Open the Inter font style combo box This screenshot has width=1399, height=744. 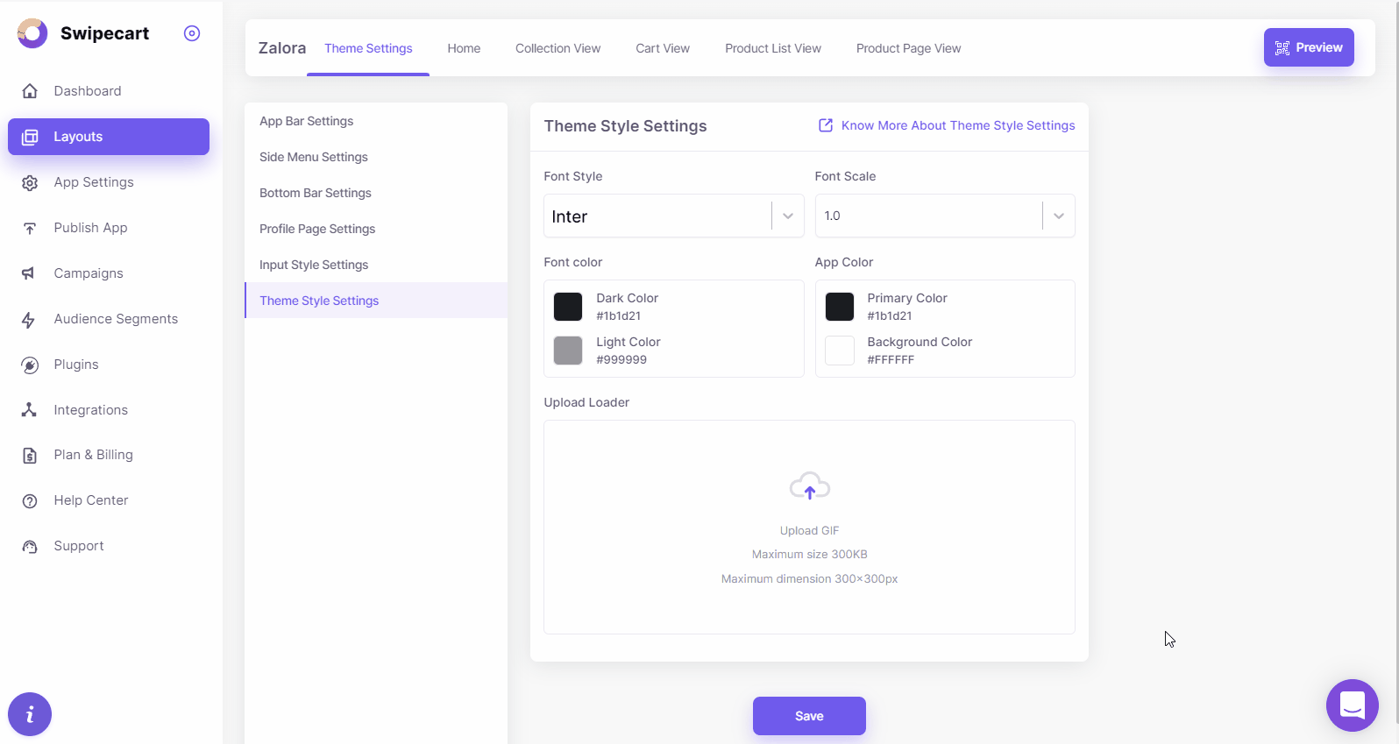pos(674,216)
